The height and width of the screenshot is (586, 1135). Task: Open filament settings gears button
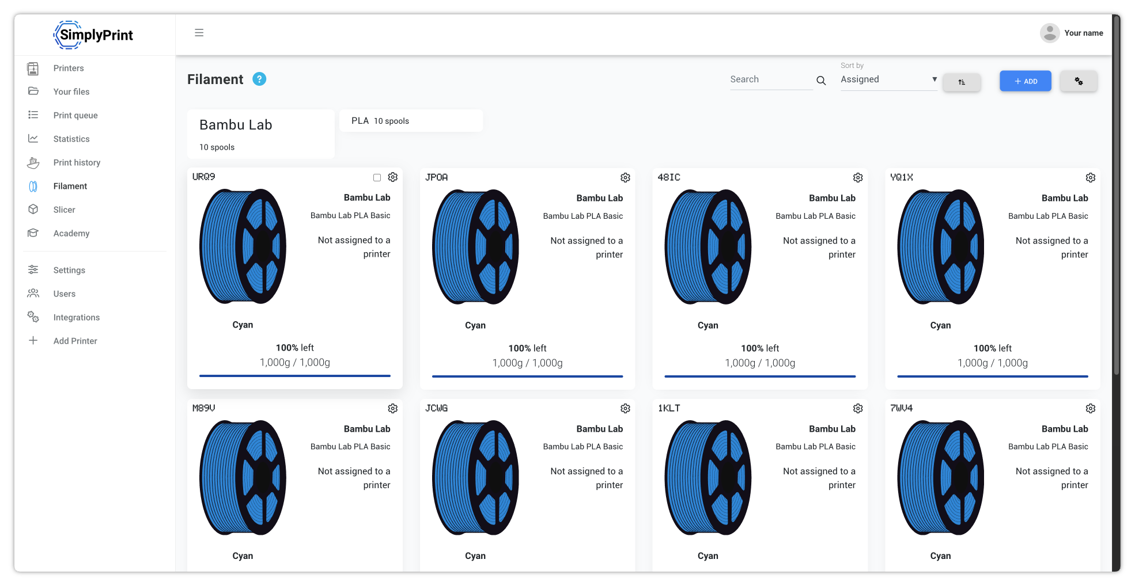[x=1079, y=81]
